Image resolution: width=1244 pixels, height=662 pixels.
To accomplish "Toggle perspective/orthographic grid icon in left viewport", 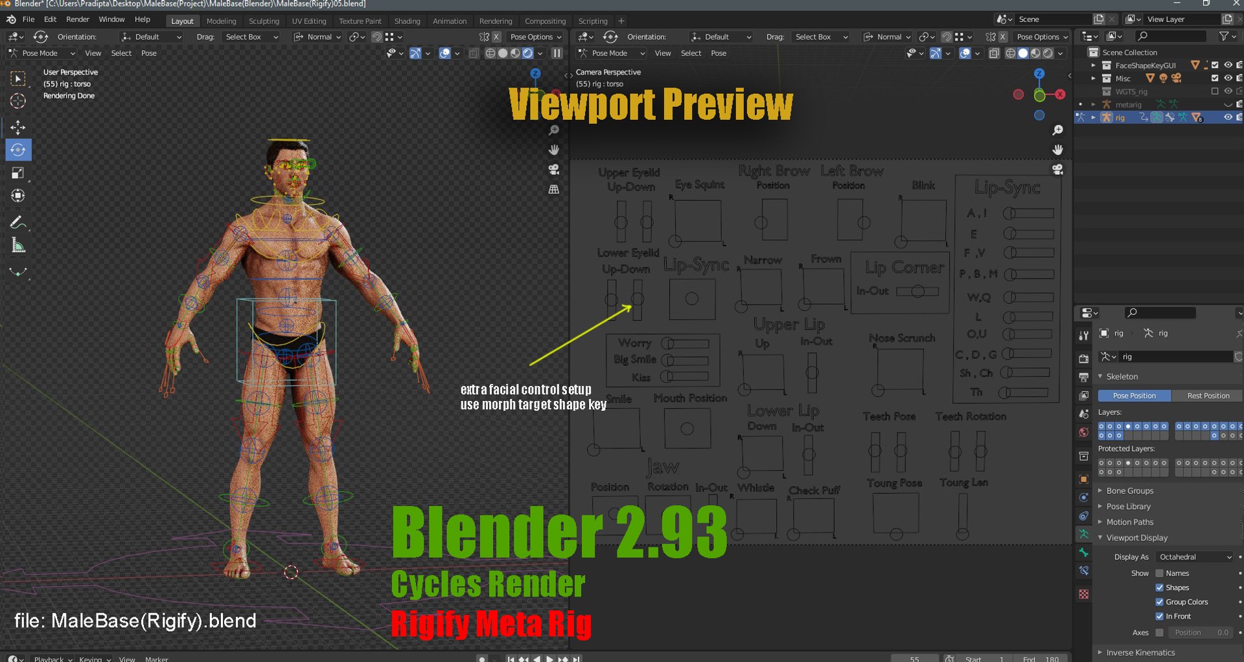I will pyautogui.click(x=554, y=189).
